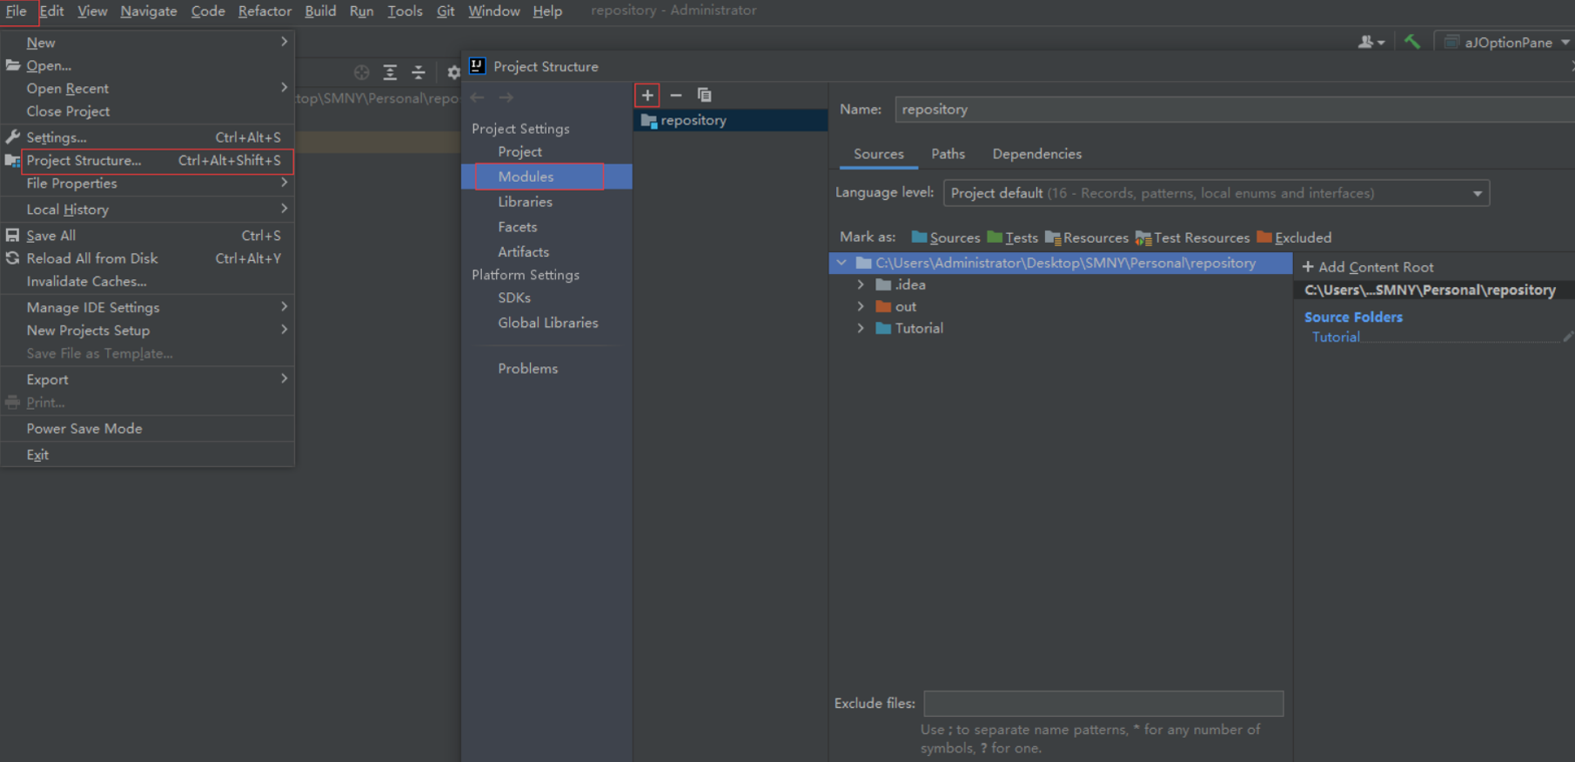Mark folder as Tests

pyautogui.click(x=1012, y=237)
